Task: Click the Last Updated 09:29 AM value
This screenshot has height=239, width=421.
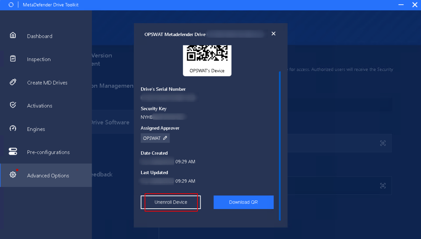Action: pos(168,181)
